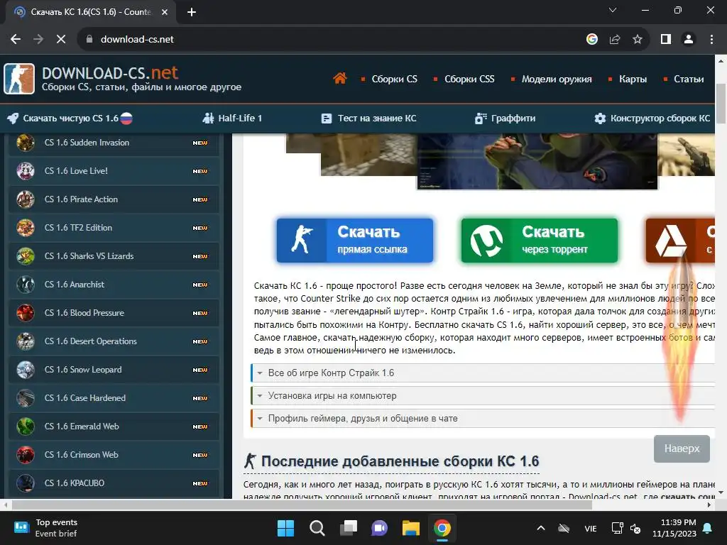Click the game screenshot thumbnail in the banner
The width and height of the screenshot is (727, 545).
(x=537, y=161)
